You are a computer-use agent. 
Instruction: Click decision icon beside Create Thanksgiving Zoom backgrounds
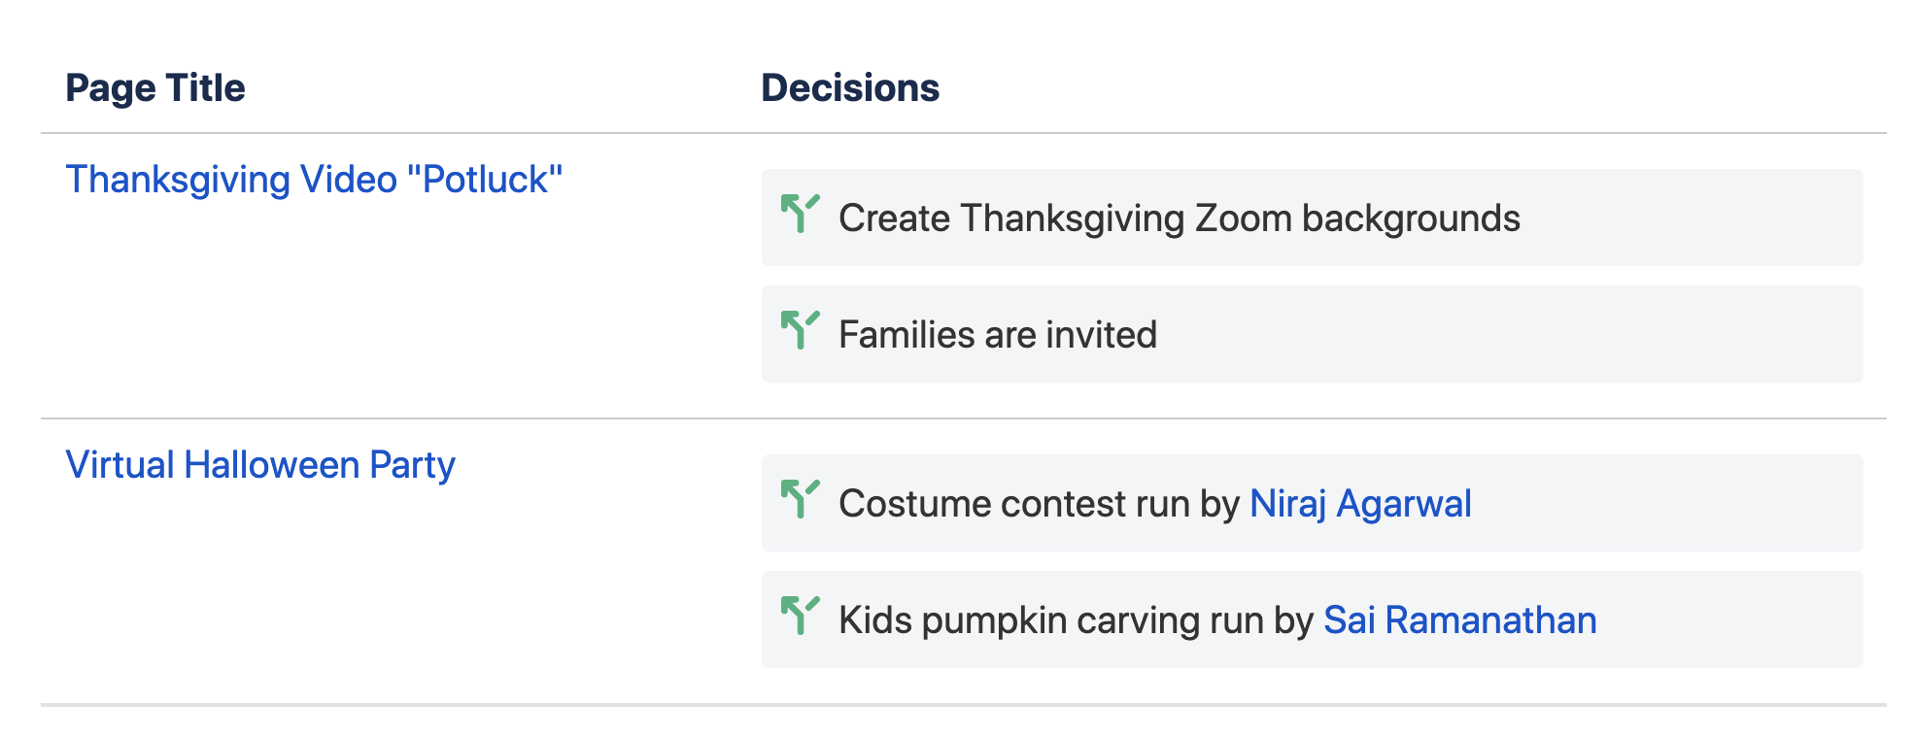click(x=801, y=214)
